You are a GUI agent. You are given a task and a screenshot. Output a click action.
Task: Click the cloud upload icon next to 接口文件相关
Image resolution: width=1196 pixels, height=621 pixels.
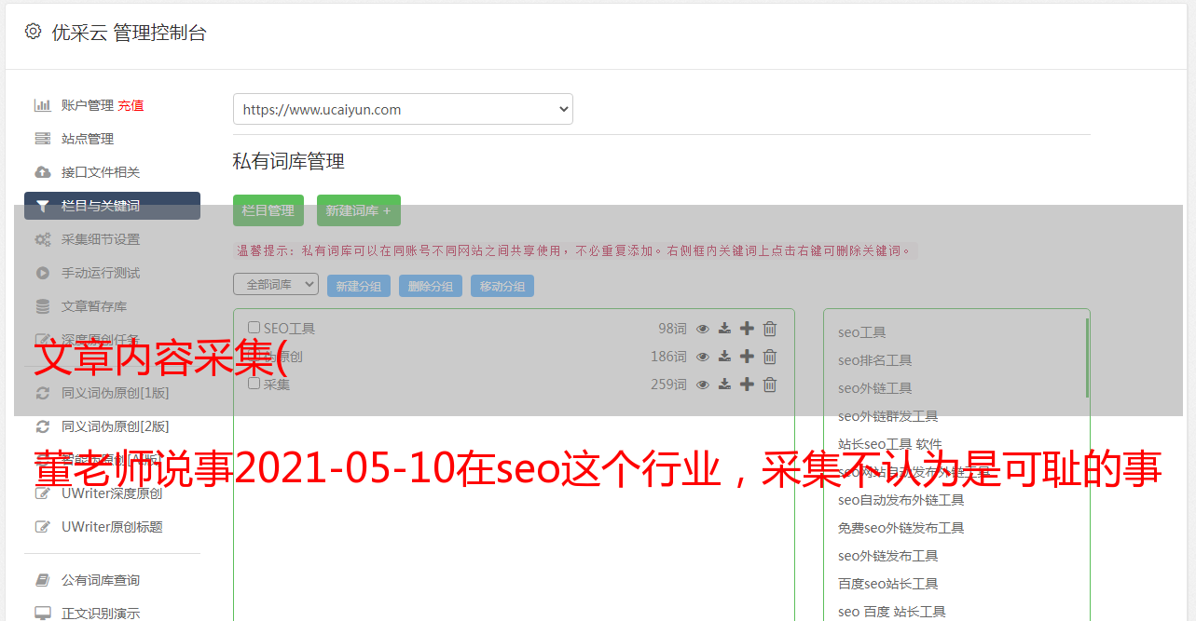click(x=43, y=172)
